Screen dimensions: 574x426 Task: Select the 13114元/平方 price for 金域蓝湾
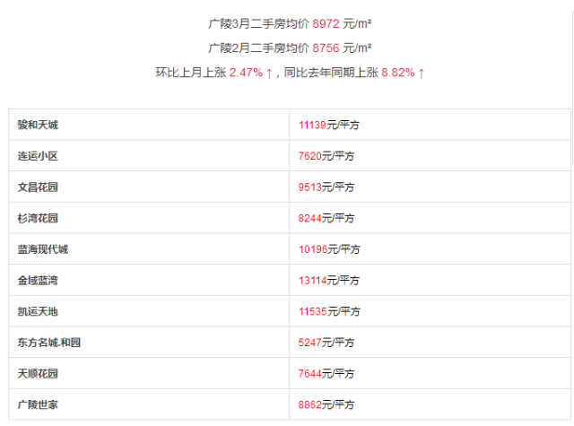(x=329, y=280)
